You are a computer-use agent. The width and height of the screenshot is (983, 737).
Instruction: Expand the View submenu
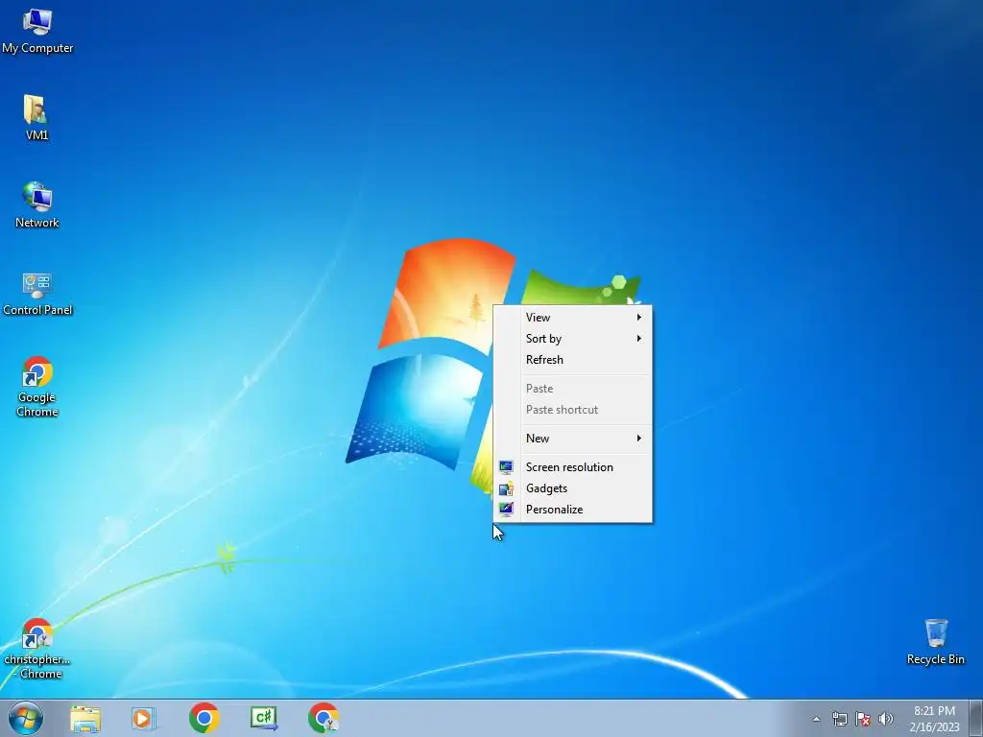point(573,317)
